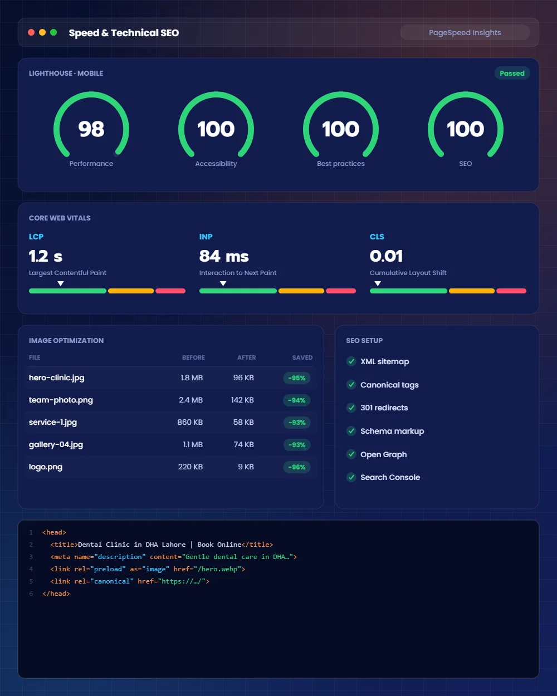Click the CLS threshold bar marker
The image size is (557, 696).
378,284
